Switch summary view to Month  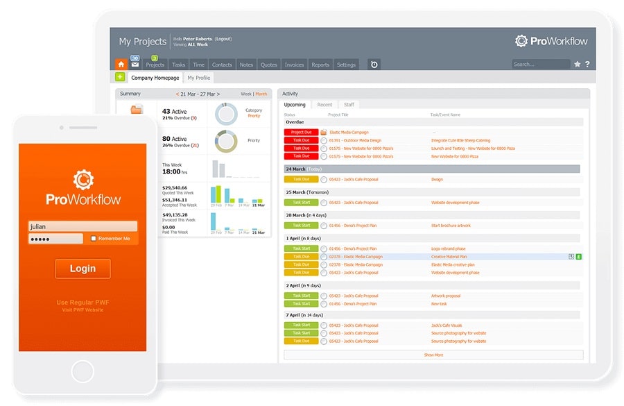pos(261,94)
